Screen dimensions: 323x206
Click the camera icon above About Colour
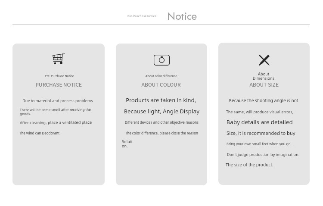[x=161, y=60]
